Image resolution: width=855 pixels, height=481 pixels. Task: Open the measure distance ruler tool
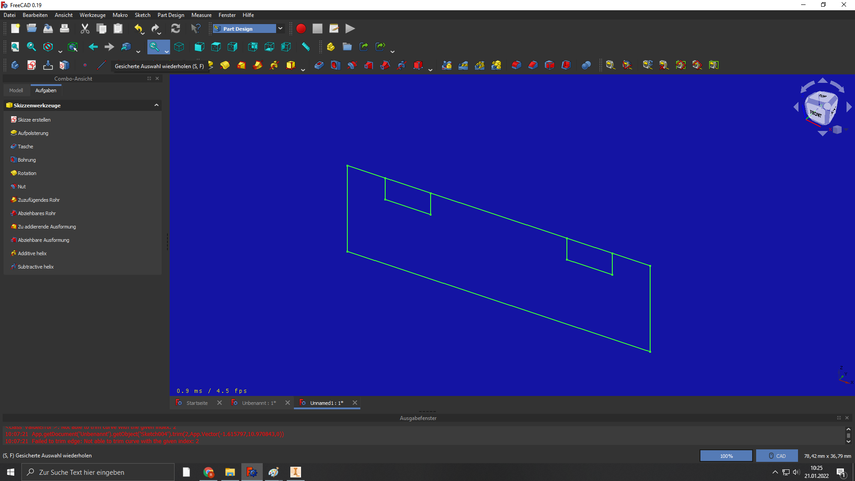click(306, 47)
